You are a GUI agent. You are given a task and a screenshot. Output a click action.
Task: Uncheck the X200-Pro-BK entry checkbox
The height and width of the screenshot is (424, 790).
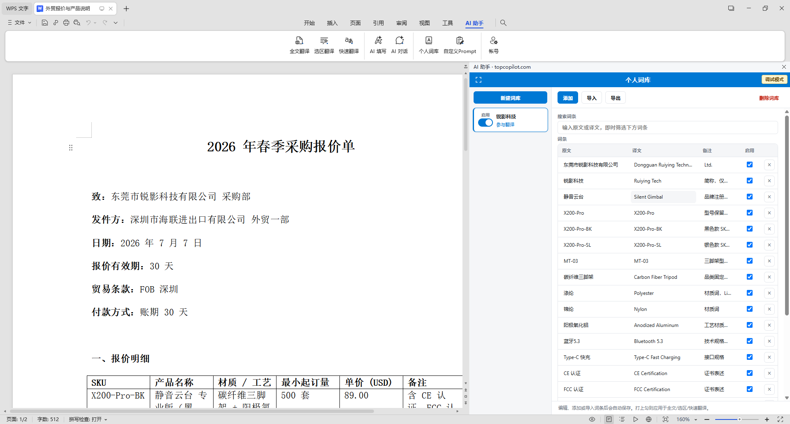[x=750, y=229]
